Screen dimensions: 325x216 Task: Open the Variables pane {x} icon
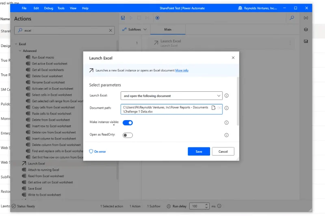click(306, 18)
